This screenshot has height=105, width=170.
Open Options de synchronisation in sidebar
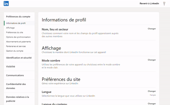click(18, 37)
